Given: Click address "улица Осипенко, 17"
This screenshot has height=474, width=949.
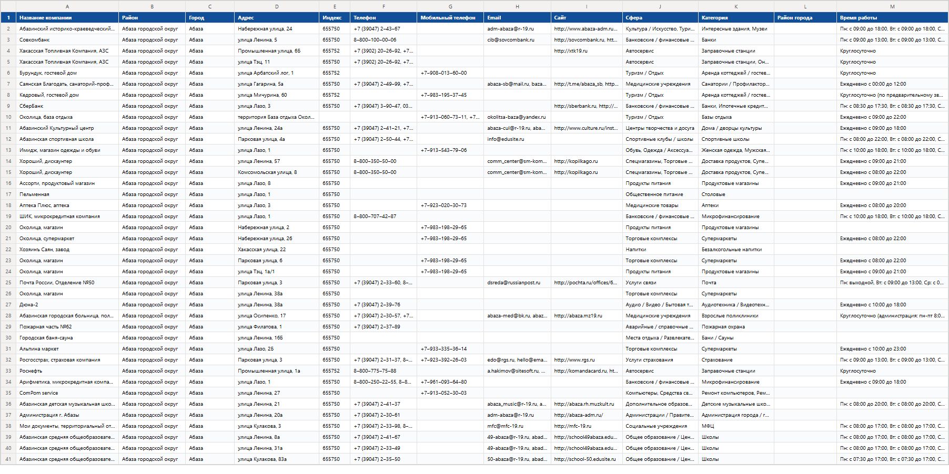Looking at the screenshot, I should click(277, 316).
